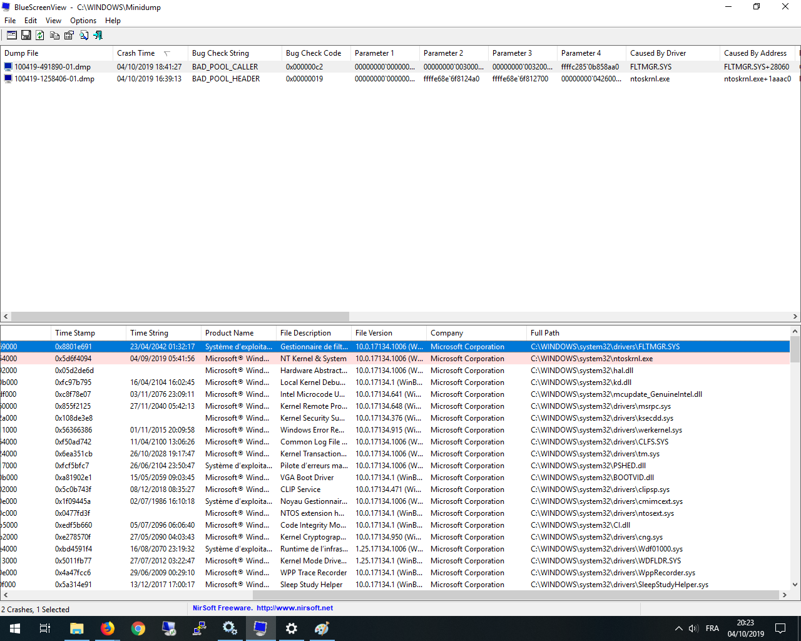This screenshot has width=801, height=641.
Task: Select the SleepStudyHelper.sys driver row
Action: [395, 585]
